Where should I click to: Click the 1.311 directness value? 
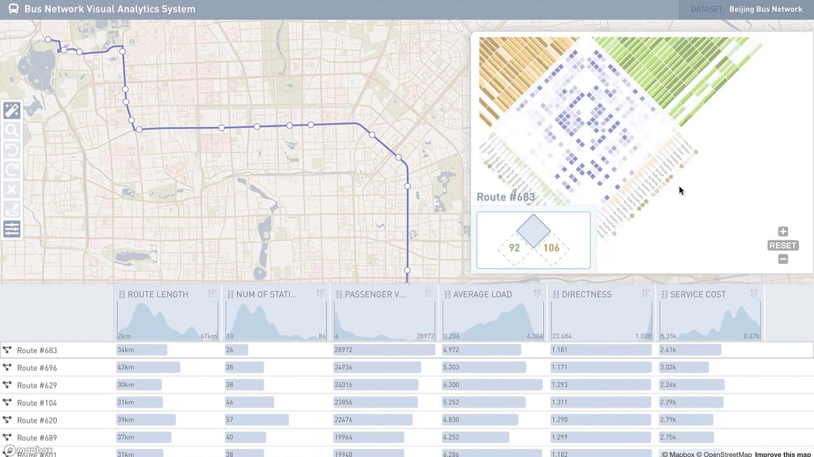pyautogui.click(x=560, y=402)
